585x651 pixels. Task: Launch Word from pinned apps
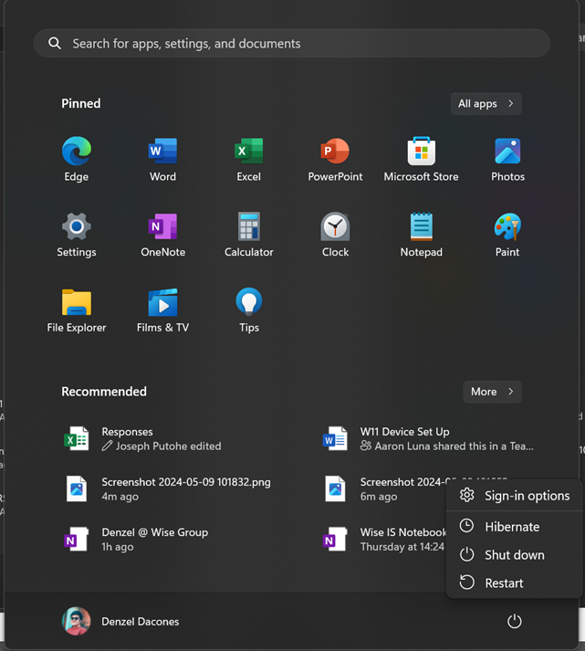pos(162,159)
